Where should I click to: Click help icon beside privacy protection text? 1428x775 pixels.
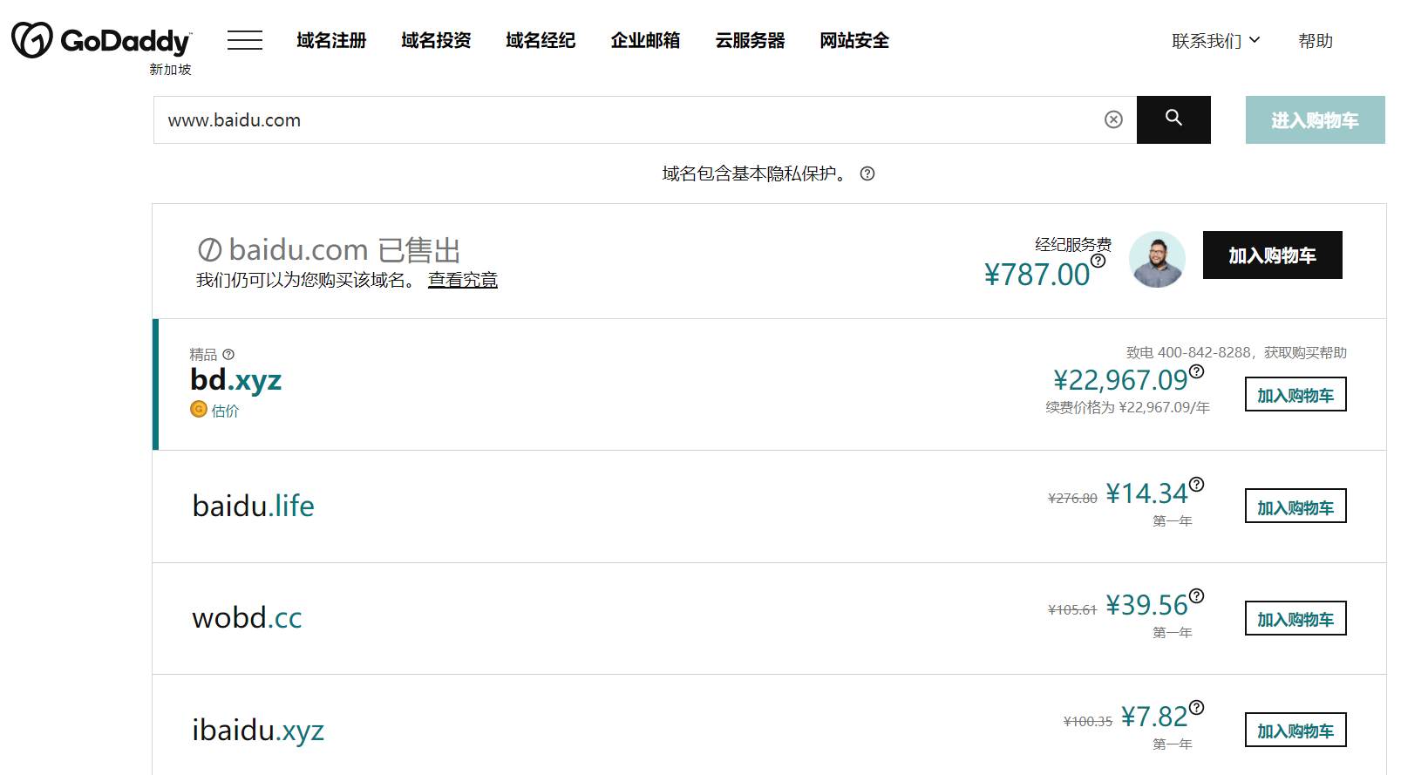tap(867, 173)
